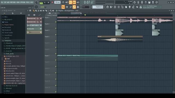
Task: Open the PATTERNS menu
Action: (x=13, y=2)
